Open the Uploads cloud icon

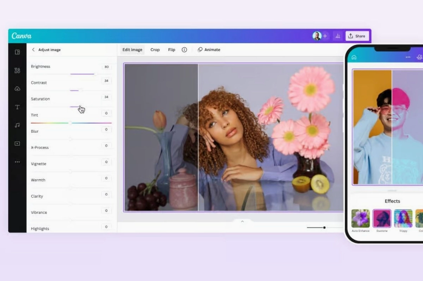point(17,89)
